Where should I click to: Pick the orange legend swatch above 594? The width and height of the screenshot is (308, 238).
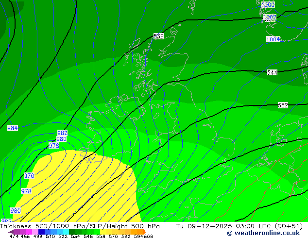pyautogui.click(x=140, y=232)
